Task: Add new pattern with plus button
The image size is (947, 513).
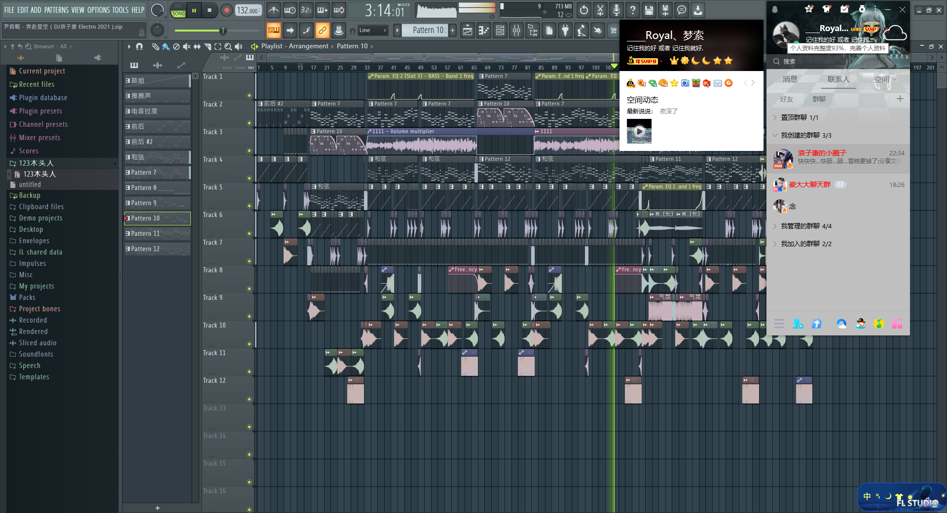Action: pyautogui.click(x=157, y=508)
